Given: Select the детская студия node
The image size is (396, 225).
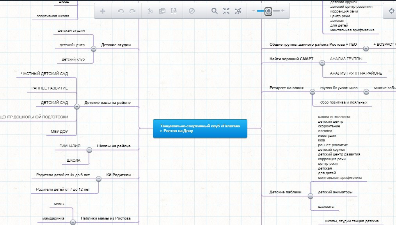Looking at the screenshot, I should point(71,30).
